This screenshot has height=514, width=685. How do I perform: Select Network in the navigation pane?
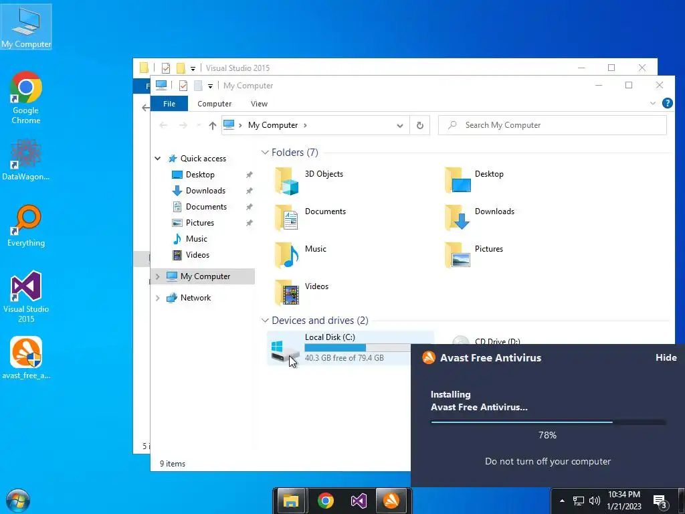click(x=195, y=298)
